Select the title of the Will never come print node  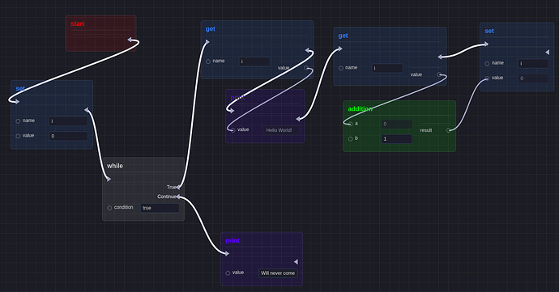coord(233,241)
